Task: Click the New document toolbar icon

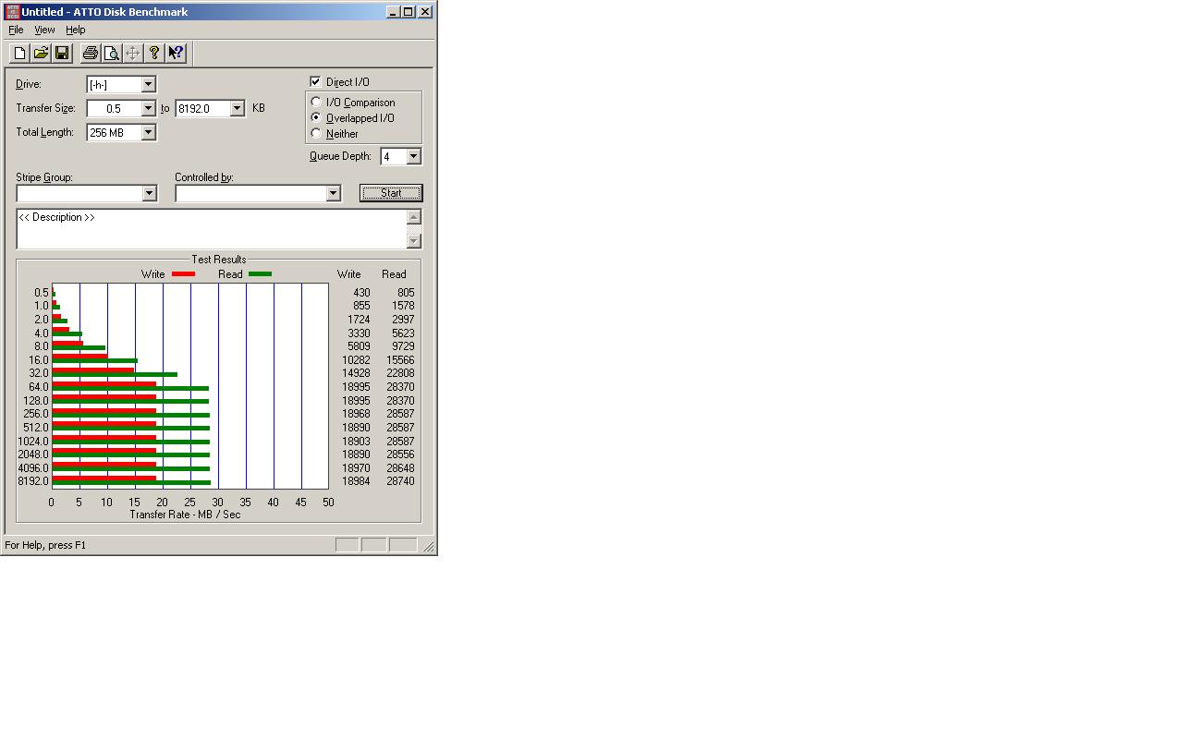Action: [19, 54]
